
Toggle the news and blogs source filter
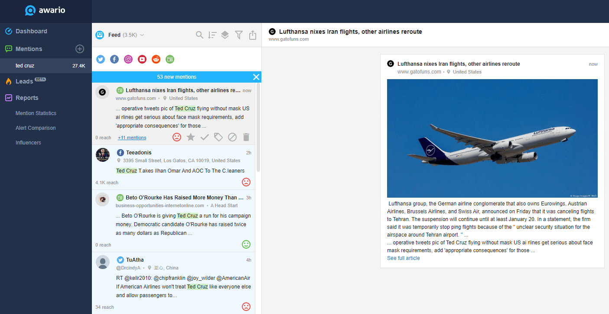point(170,59)
